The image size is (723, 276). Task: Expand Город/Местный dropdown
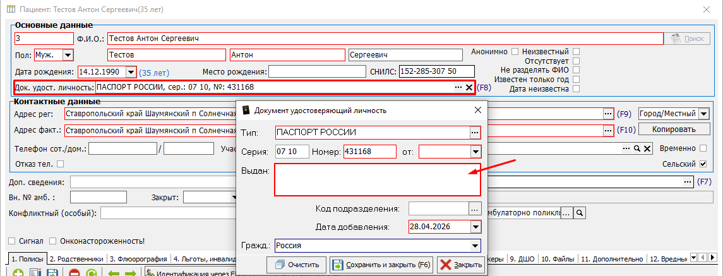(x=703, y=114)
